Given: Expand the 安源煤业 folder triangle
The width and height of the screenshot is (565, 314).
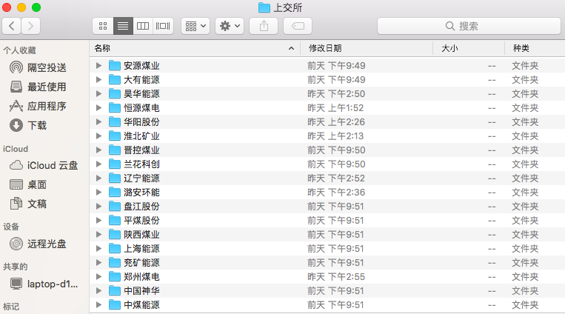Looking at the screenshot, I should [98, 66].
